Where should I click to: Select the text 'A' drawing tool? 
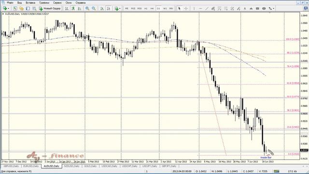[x=245, y=9]
